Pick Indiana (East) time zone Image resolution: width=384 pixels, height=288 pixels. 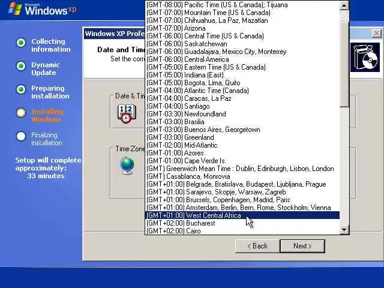tap(242, 75)
